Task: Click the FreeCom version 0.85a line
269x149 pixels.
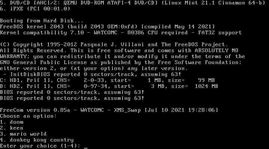Action: pos(109,110)
